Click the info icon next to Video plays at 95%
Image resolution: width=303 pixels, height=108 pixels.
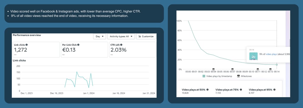(x=274, y=89)
